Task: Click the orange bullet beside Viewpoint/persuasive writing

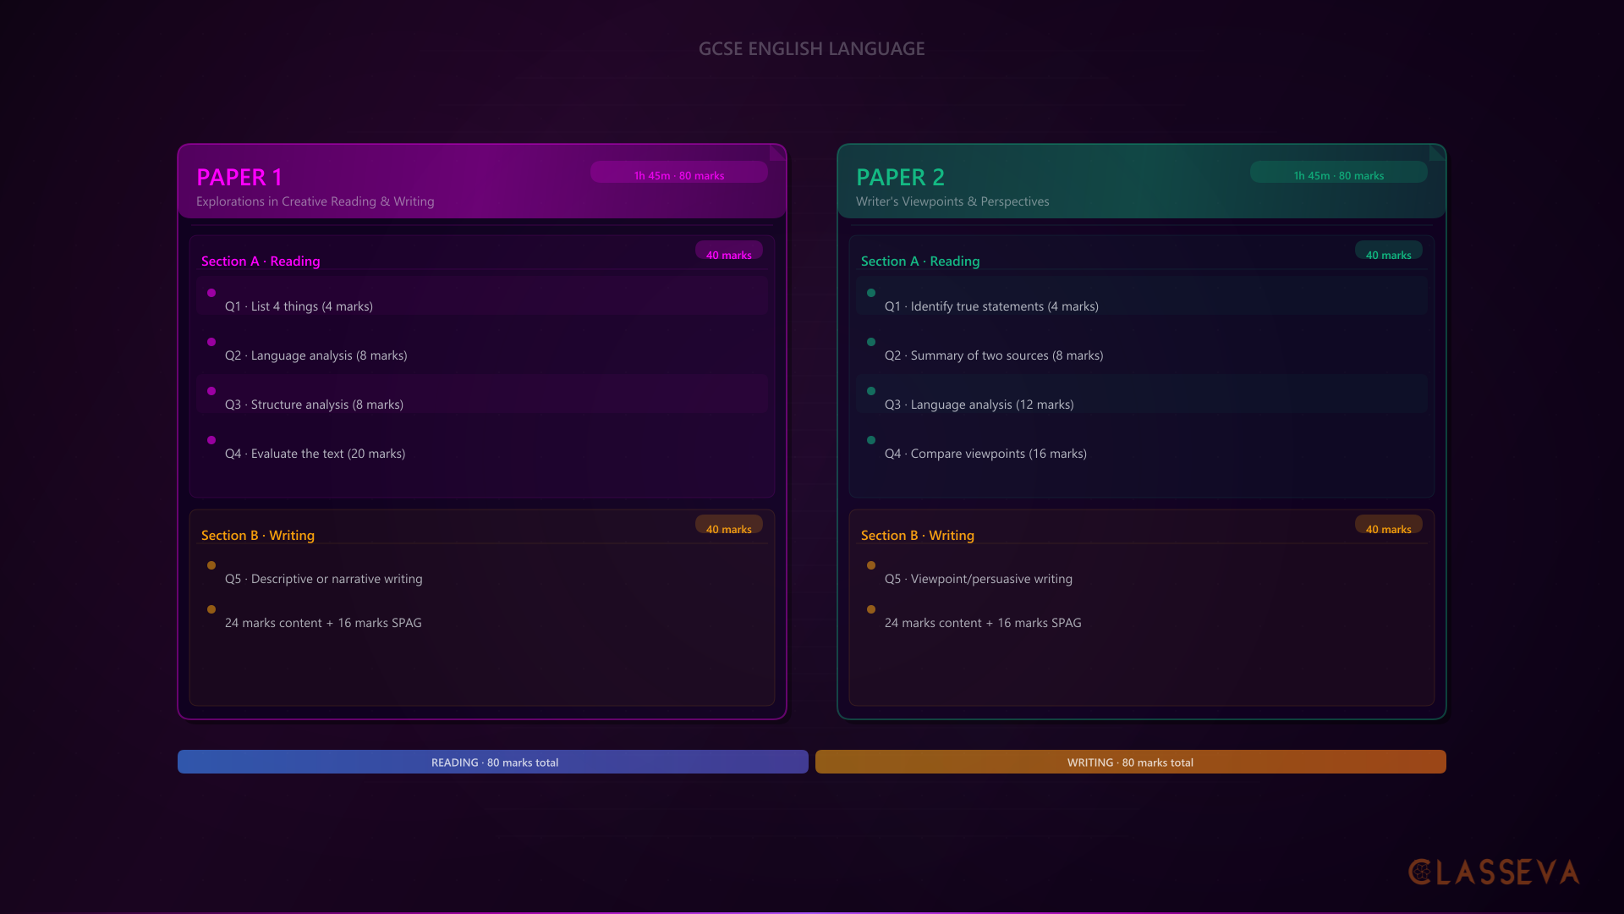Action: tap(871, 565)
